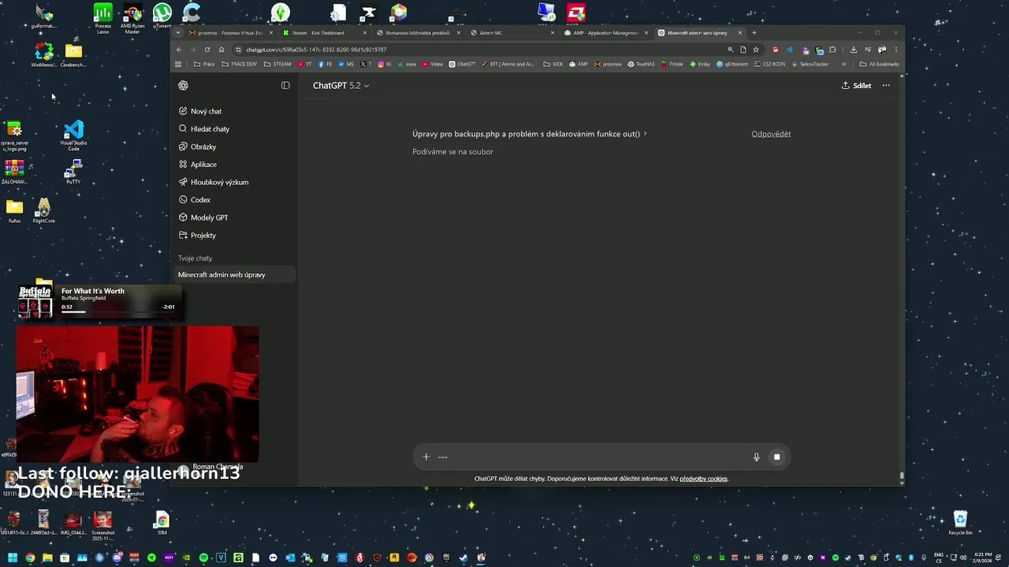The width and height of the screenshot is (1009, 567).
Task: Expand the Úpravy pro backups.php thinking summary
Action: [529, 134]
